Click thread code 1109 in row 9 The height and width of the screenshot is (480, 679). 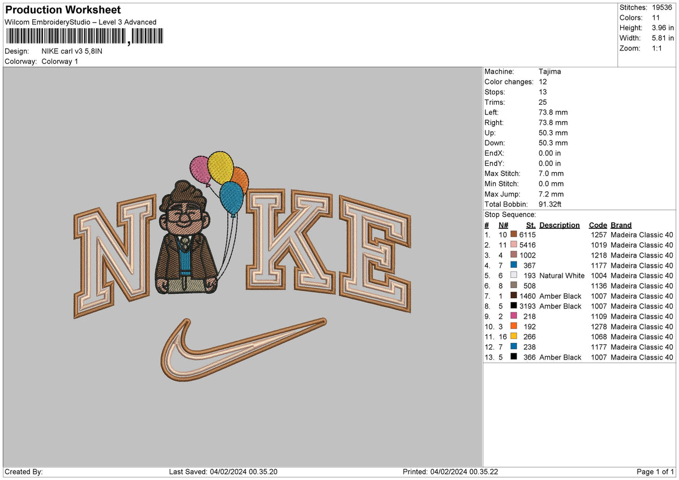coord(599,316)
